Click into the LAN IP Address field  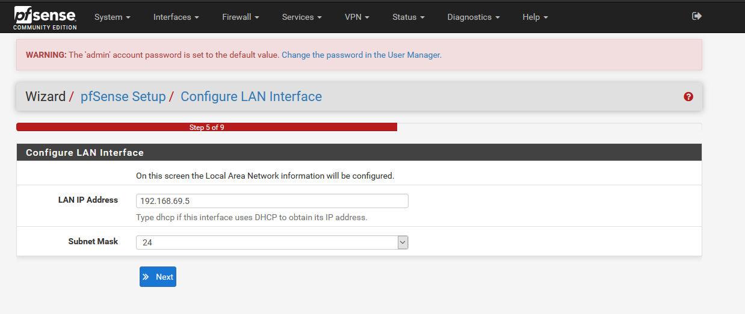[272, 201]
